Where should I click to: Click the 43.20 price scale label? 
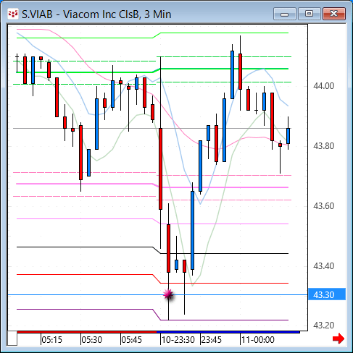[x=323, y=326]
